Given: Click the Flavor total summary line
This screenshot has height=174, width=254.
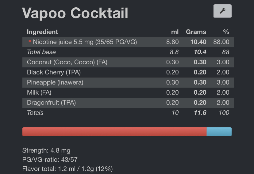Looking at the screenshot, I should (67, 169).
